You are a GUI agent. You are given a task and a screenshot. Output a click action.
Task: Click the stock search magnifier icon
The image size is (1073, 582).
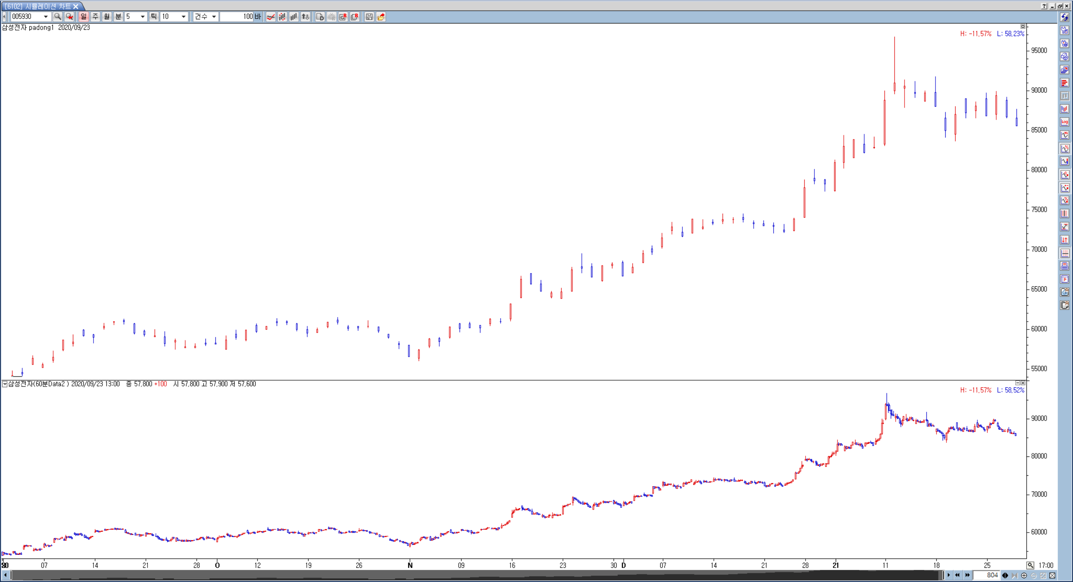click(58, 17)
